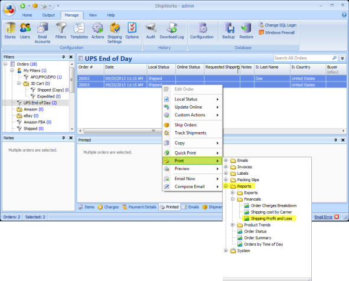The width and height of the screenshot is (349, 281).
Task: Sort by the Date column header
Action: [x=125, y=69]
